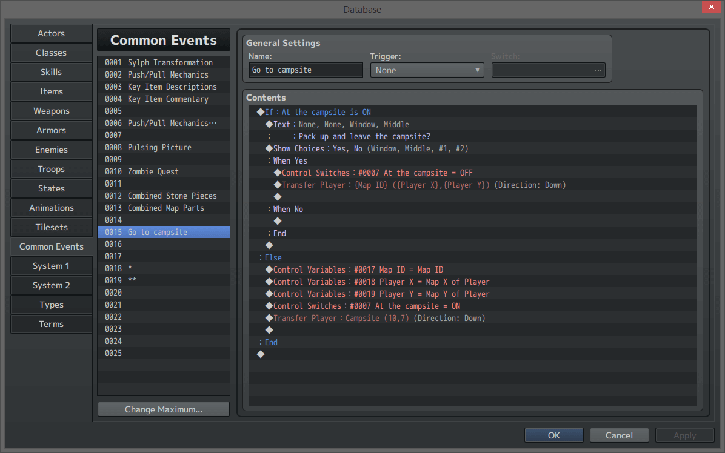This screenshot has width=725, height=453.
Task: Select the Show Choices: Yes, No command
Action: 473,149
